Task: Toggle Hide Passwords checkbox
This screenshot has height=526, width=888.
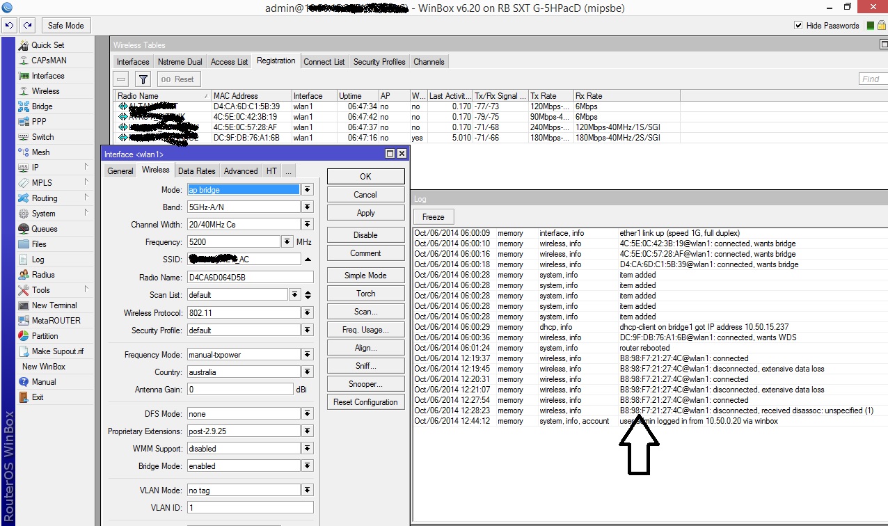Action: [x=799, y=26]
